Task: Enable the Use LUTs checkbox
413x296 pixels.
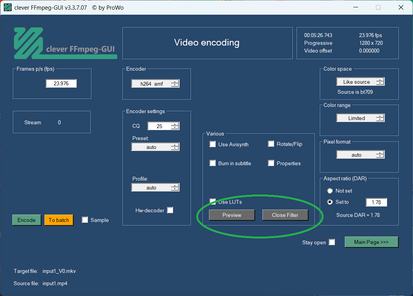Action: pyautogui.click(x=212, y=201)
